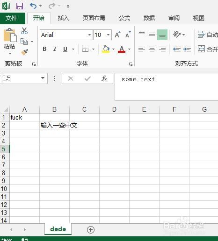The width and height of the screenshot is (218, 241).
Task: Click the Select All corner triangle
Action: point(6,110)
